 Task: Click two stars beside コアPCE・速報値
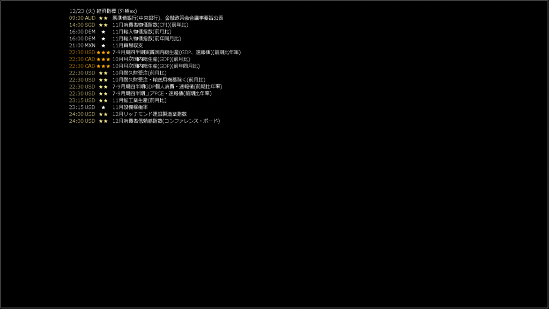click(103, 93)
